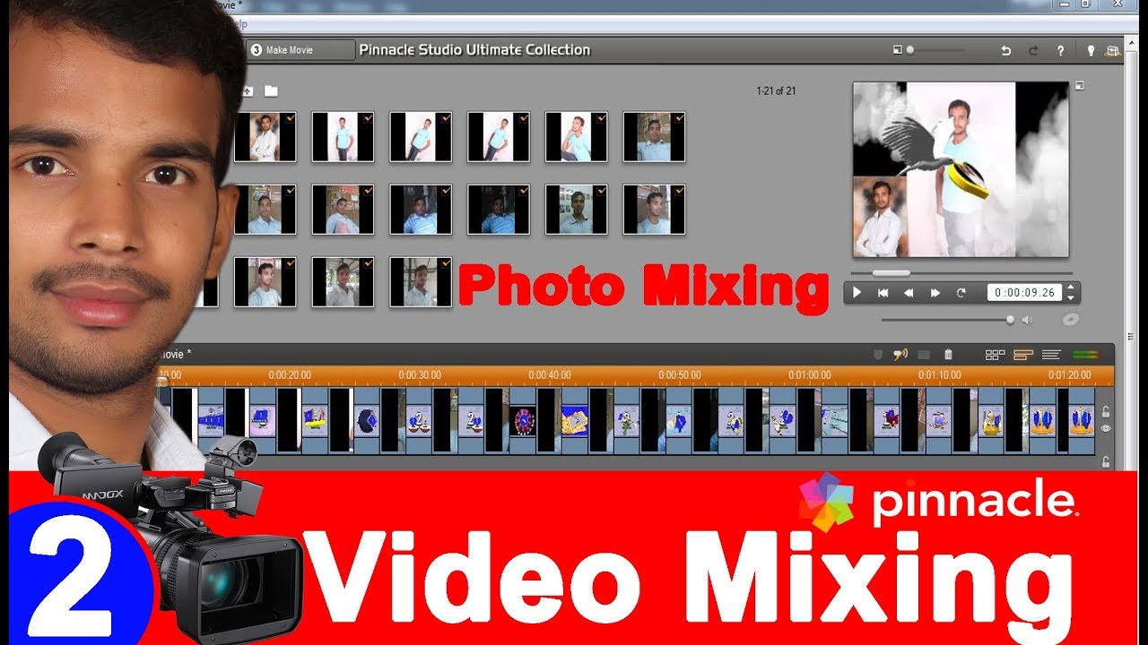Image resolution: width=1148 pixels, height=645 pixels.
Task: Delete the selected clip with the trash icon
Action: coord(949,355)
